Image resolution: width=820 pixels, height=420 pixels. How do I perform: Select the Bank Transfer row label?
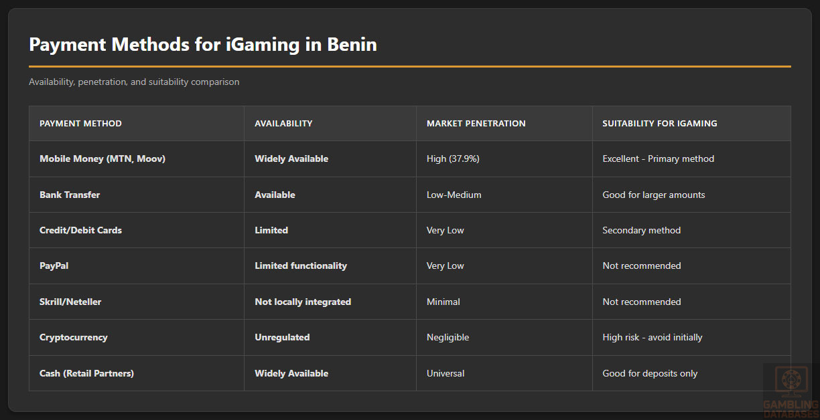(x=70, y=195)
